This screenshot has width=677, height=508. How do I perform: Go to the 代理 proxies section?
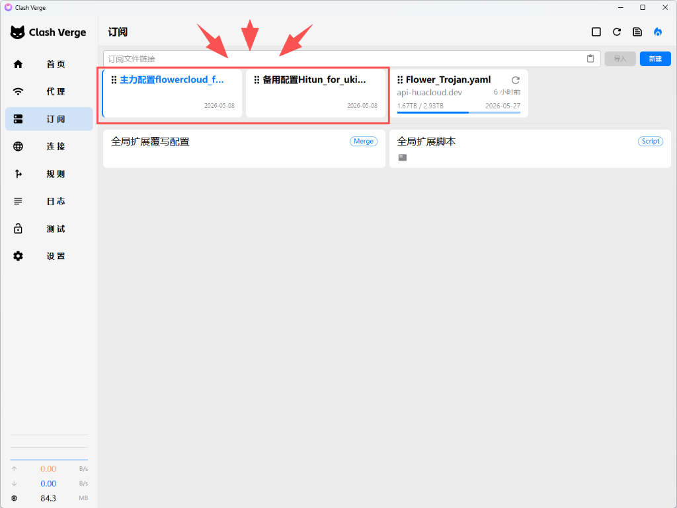point(49,91)
